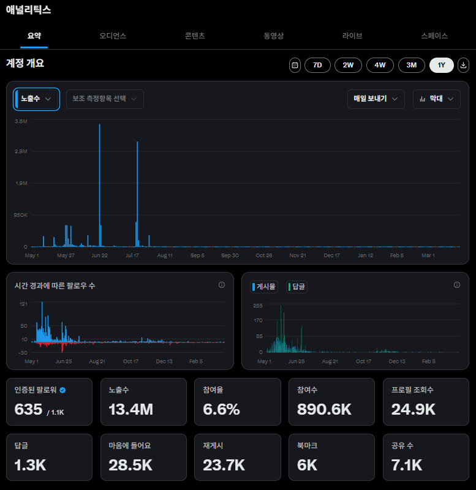Select the 7D time range
This screenshot has width=476, height=490.
[317, 65]
